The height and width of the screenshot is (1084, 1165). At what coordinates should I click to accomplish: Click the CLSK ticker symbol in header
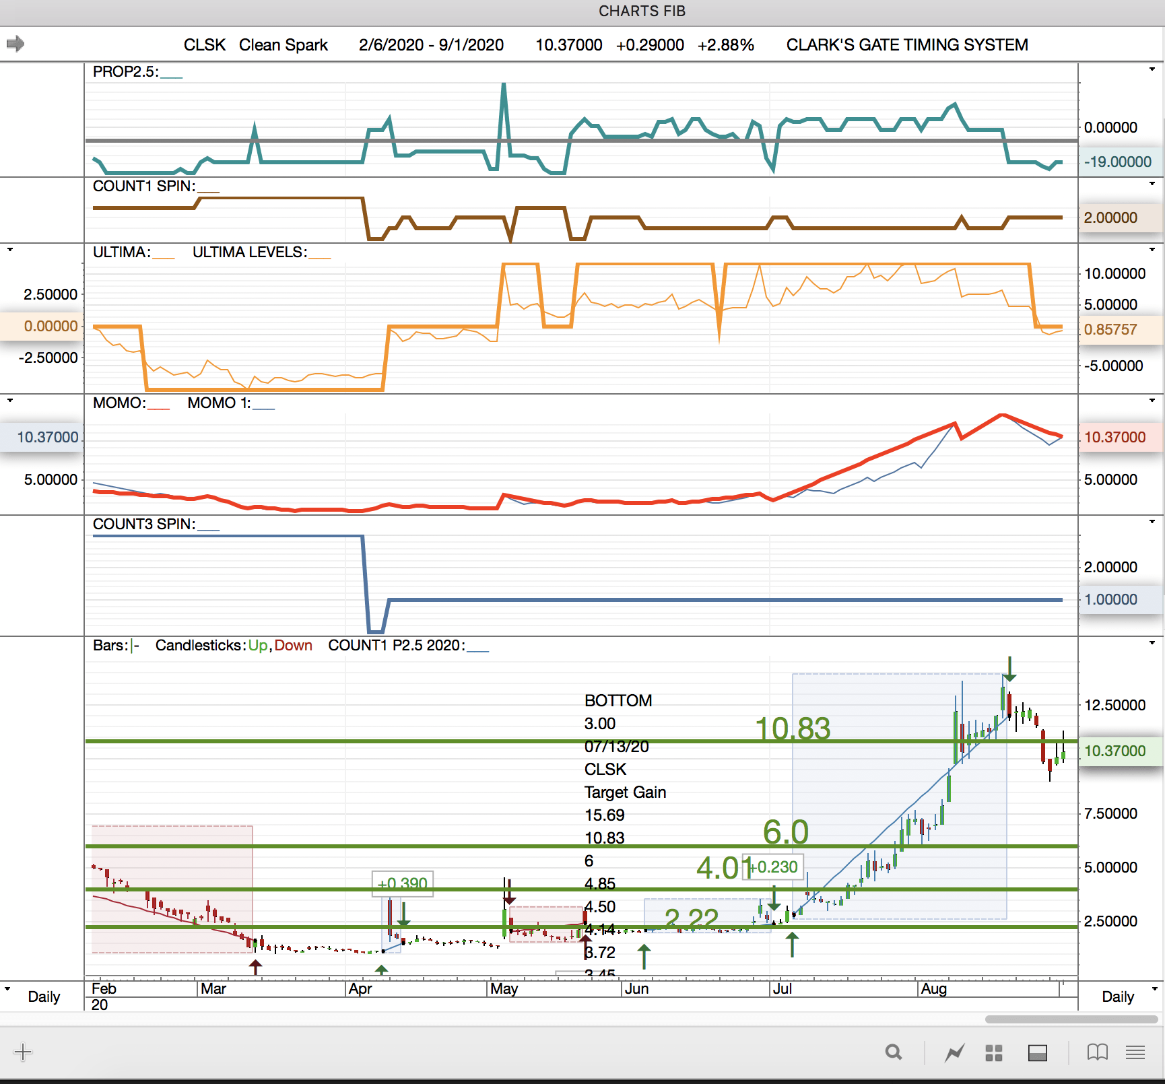[x=204, y=45]
